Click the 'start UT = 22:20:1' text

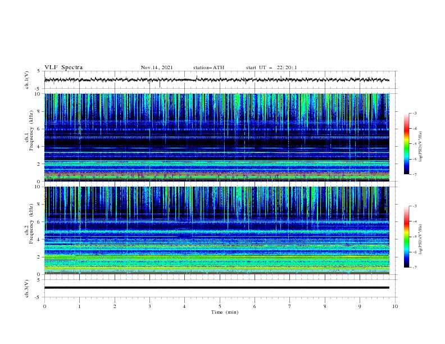pyautogui.click(x=271, y=67)
